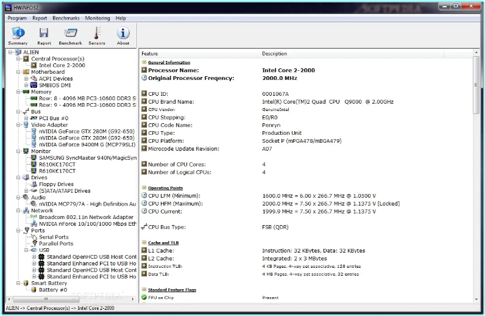Open the Help menu

[x=121, y=18]
